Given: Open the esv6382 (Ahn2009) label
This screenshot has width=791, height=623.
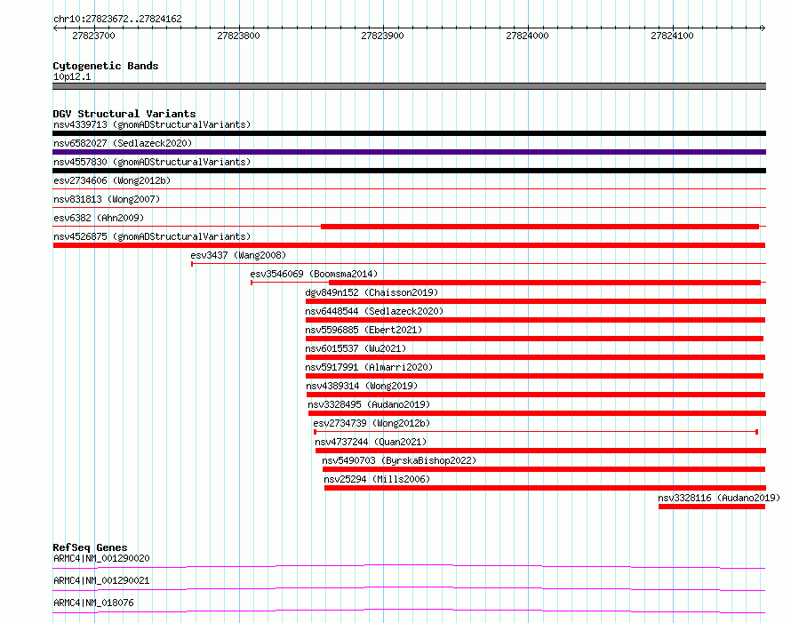Looking at the screenshot, I should coord(99,218).
